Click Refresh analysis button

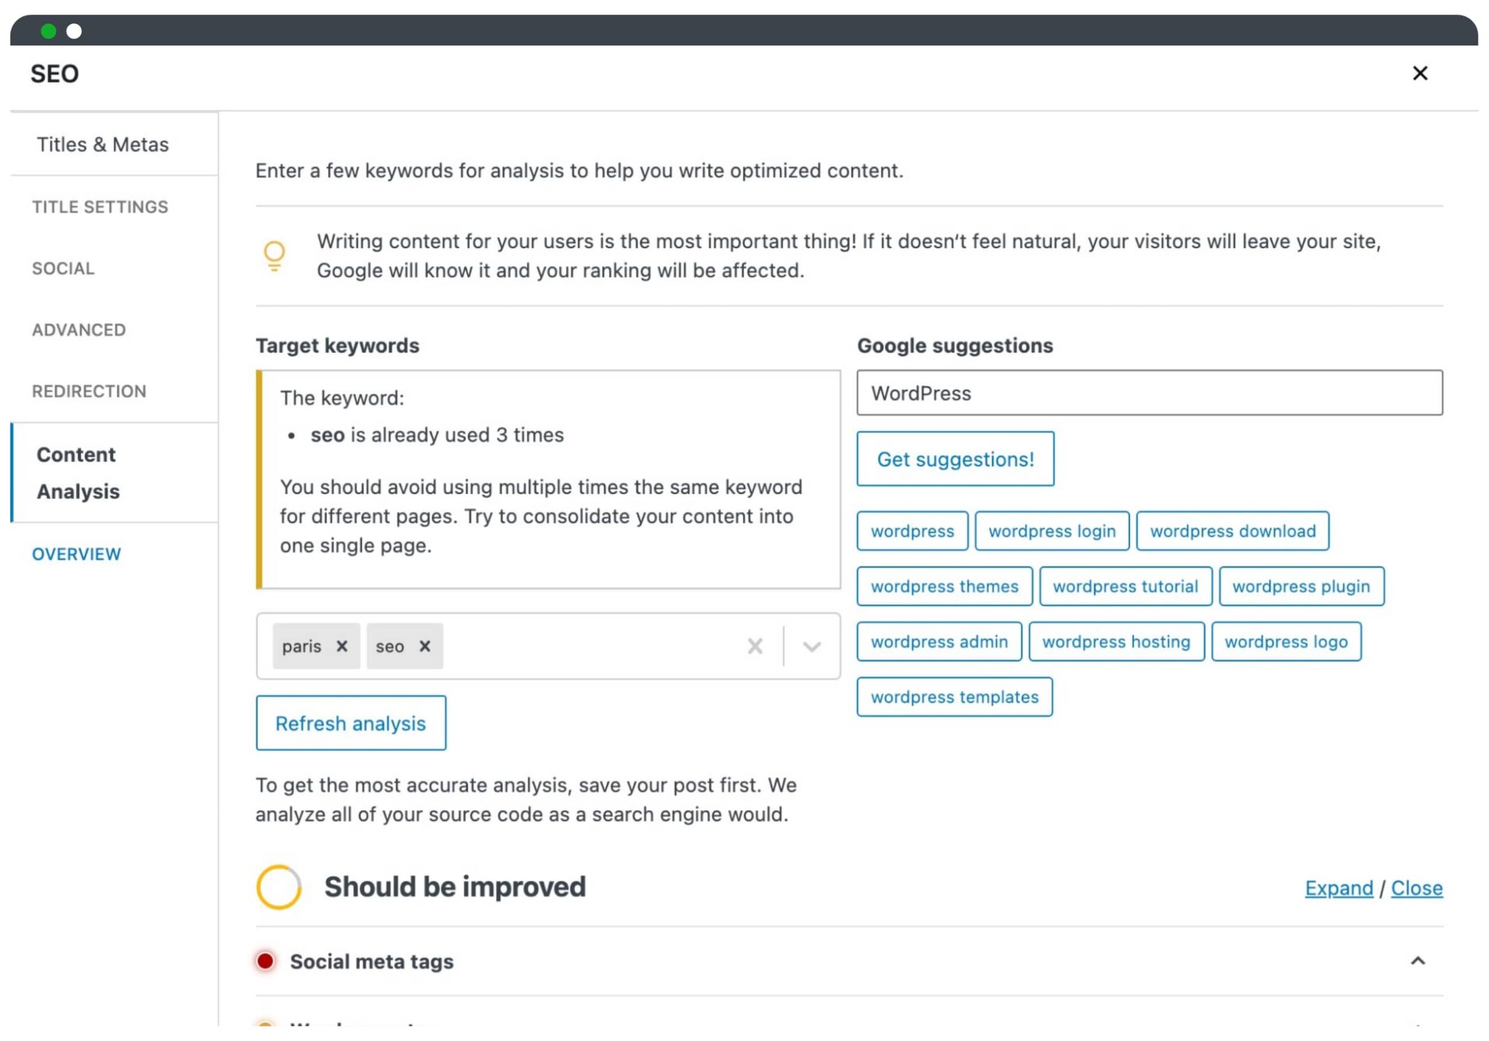click(x=351, y=723)
